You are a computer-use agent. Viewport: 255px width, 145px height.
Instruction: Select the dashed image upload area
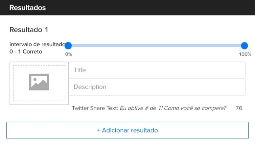39,83
